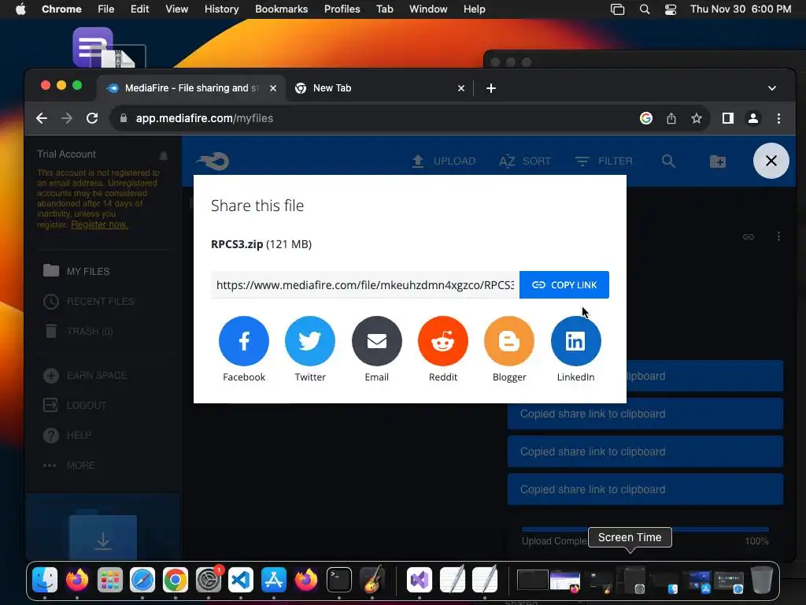This screenshot has width=806, height=605.
Task: Open Chrome profile avatar menu
Action: (x=753, y=118)
